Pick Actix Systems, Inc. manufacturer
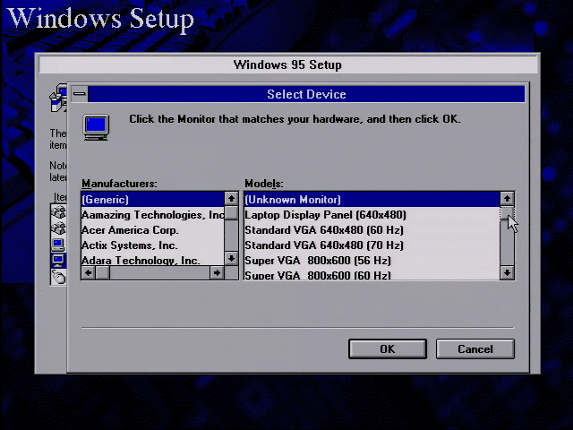 pyautogui.click(x=153, y=245)
